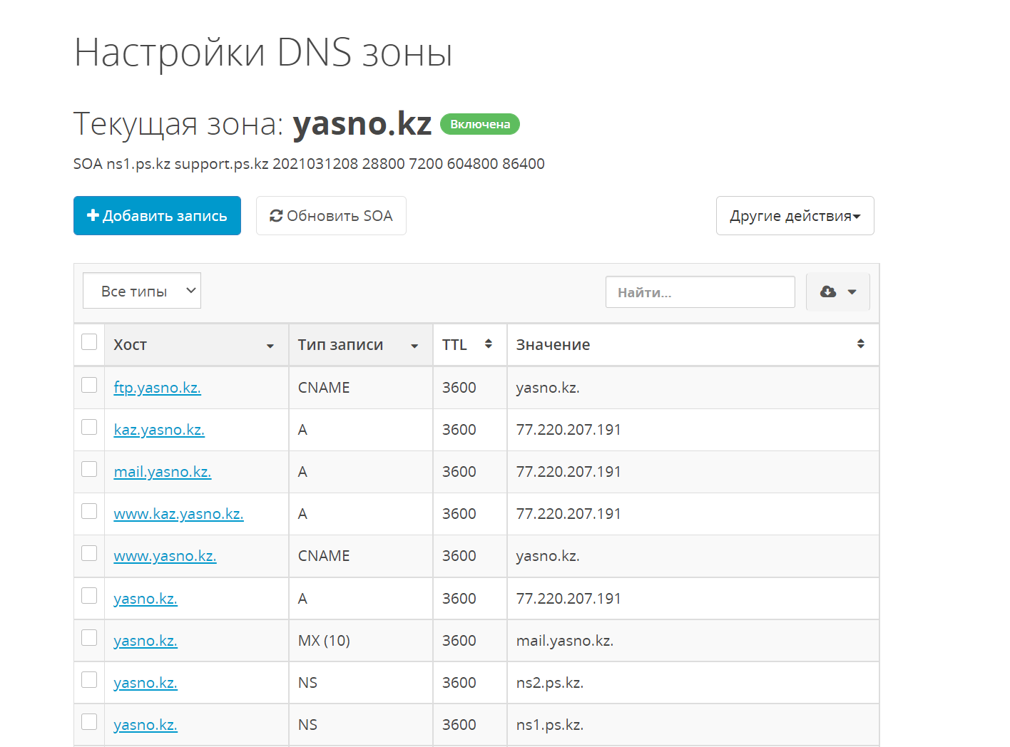Sort by Значение column arrows

(861, 344)
